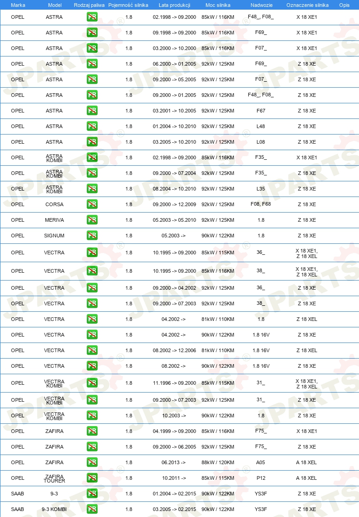The image size is (359, 517).
Task: Click fuel icon in ASTRA 03.2000 F07_ row
Action: pyautogui.click(x=92, y=48)
